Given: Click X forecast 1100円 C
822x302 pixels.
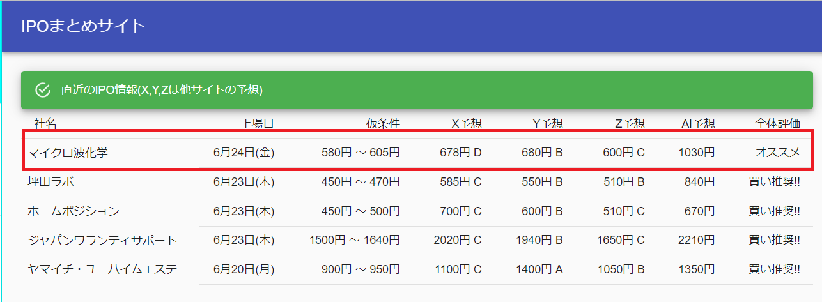Looking at the screenshot, I should (x=458, y=269).
